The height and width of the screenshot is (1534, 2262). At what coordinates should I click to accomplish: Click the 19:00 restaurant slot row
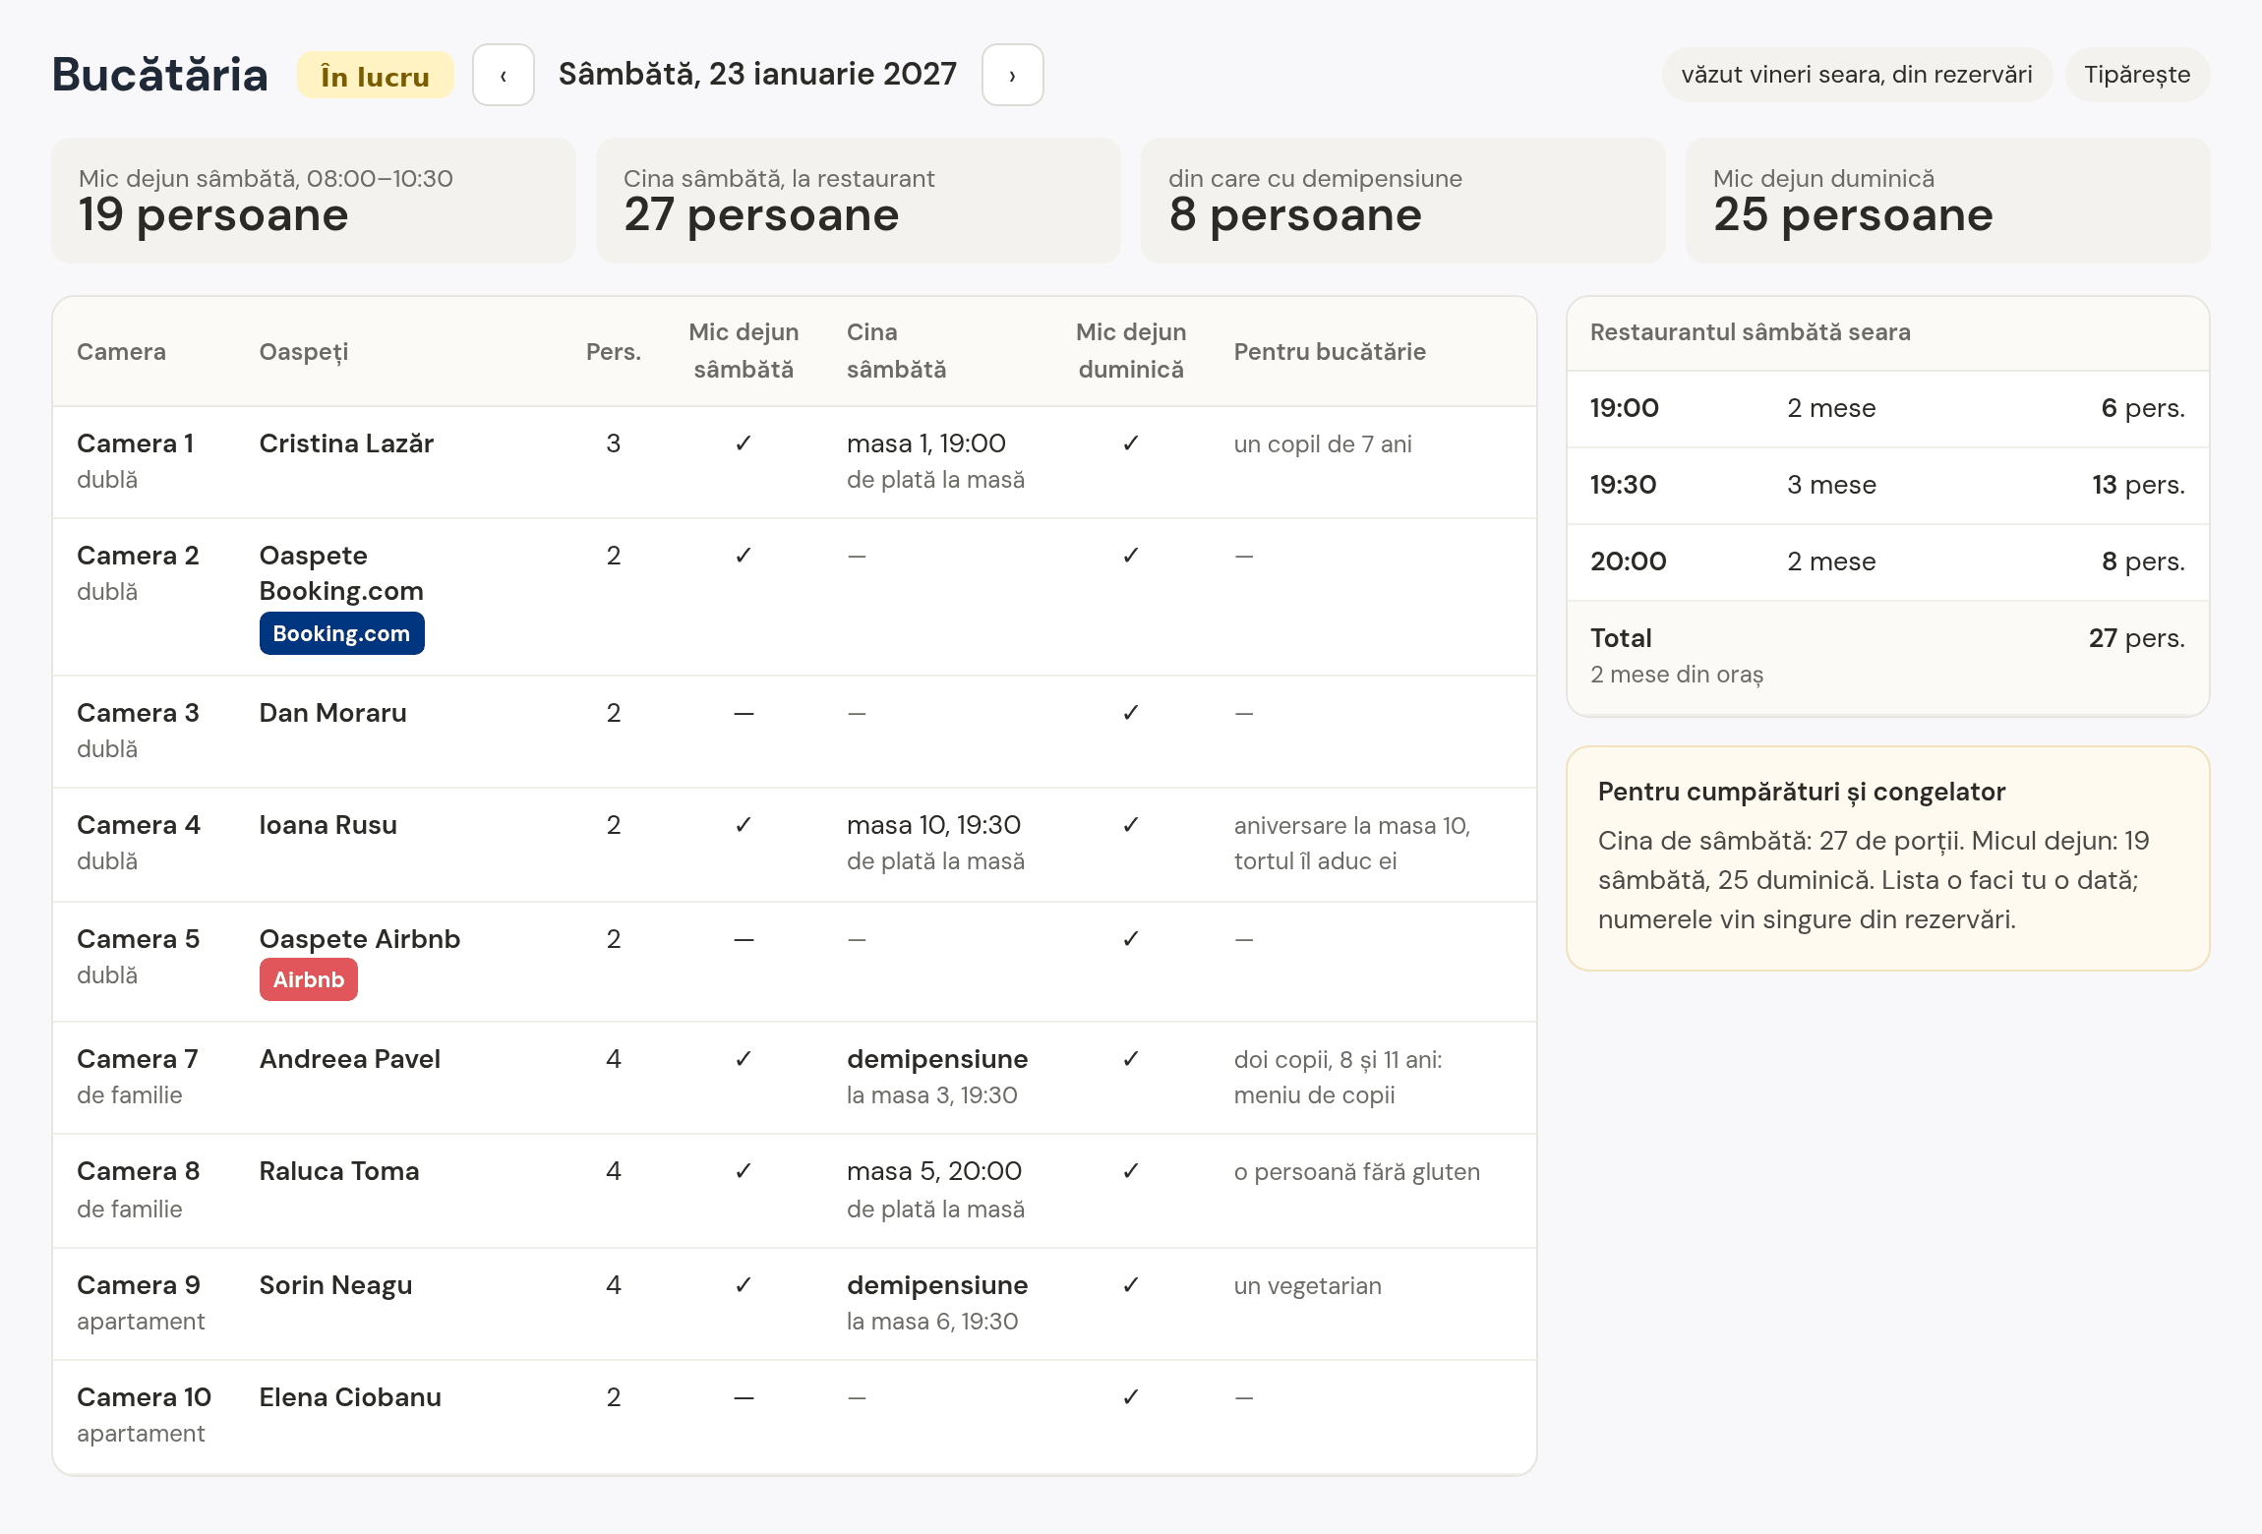(1888, 408)
